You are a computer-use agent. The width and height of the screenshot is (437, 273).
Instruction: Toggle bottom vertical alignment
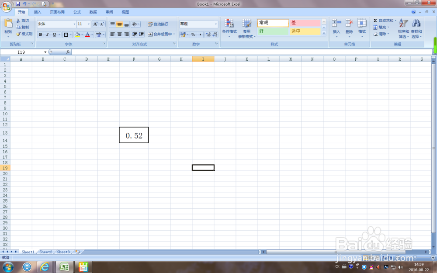click(126, 24)
